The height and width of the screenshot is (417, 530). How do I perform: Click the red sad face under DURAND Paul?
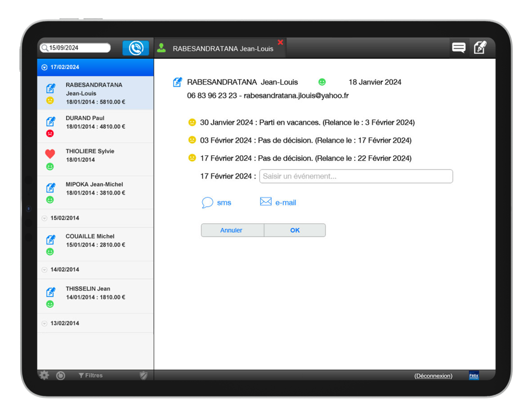click(x=50, y=133)
